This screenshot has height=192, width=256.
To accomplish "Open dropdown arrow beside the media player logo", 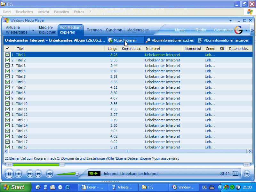I will click(246, 30).
